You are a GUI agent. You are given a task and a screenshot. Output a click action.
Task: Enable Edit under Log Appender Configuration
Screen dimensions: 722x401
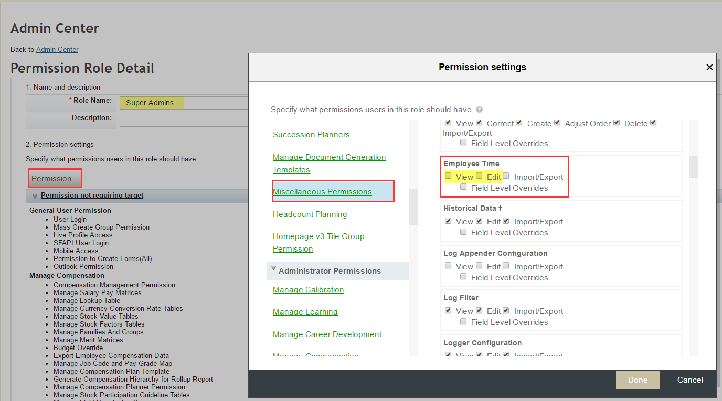pos(479,266)
